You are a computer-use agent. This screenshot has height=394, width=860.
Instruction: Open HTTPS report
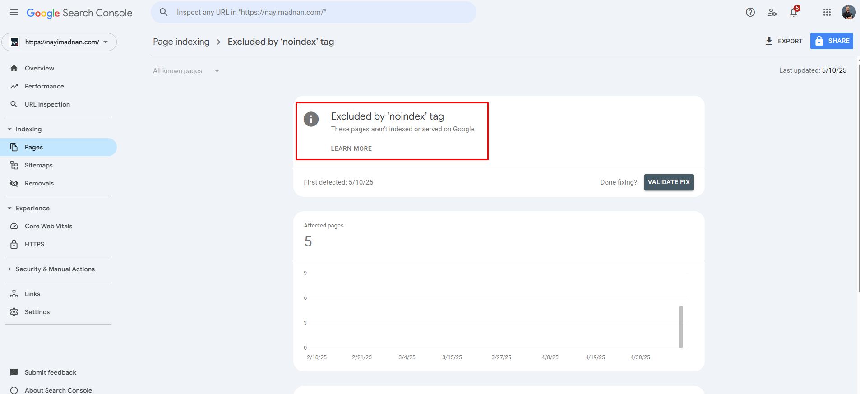(58, 244)
